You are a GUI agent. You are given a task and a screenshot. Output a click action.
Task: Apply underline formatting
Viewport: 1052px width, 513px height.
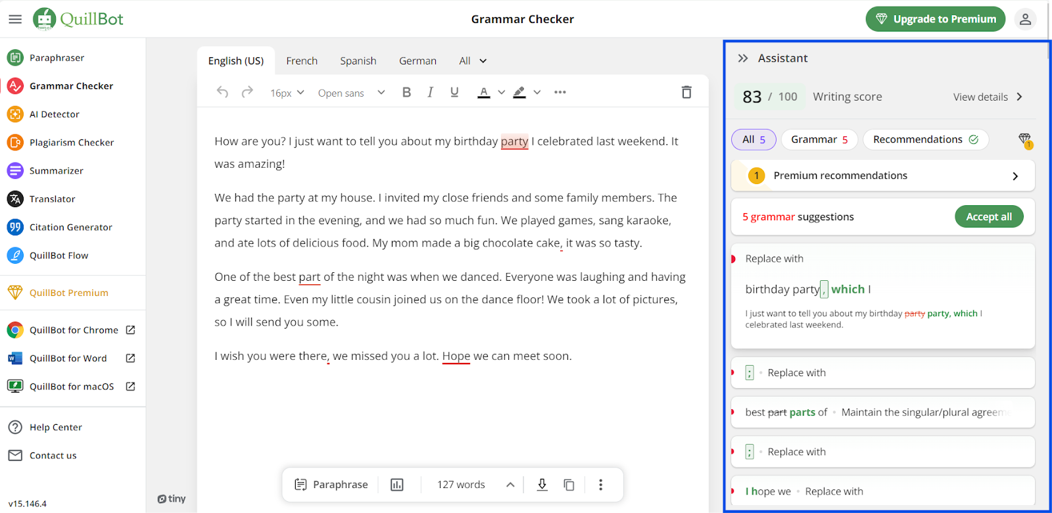pyautogui.click(x=454, y=92)
